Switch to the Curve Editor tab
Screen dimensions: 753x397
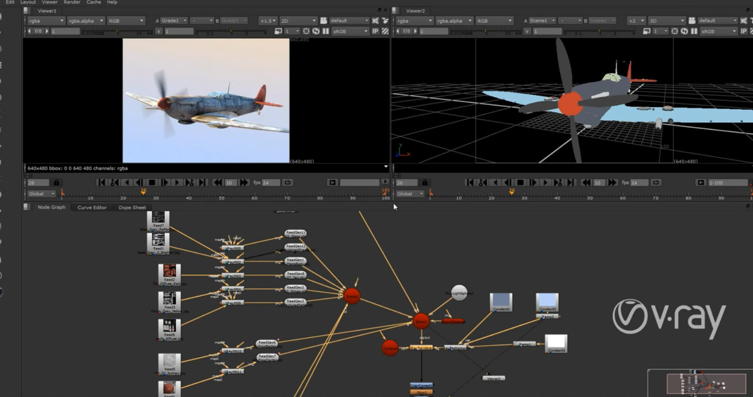tap(92, 207)
